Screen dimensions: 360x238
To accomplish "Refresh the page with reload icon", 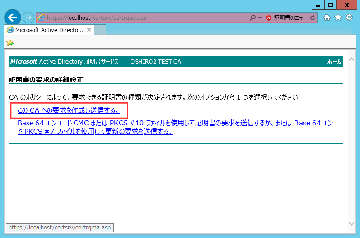I will (x=313, y=18).
